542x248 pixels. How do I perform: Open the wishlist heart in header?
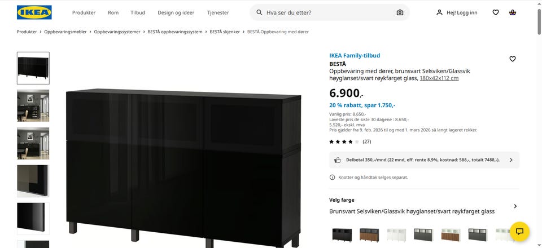click(496, 12)
